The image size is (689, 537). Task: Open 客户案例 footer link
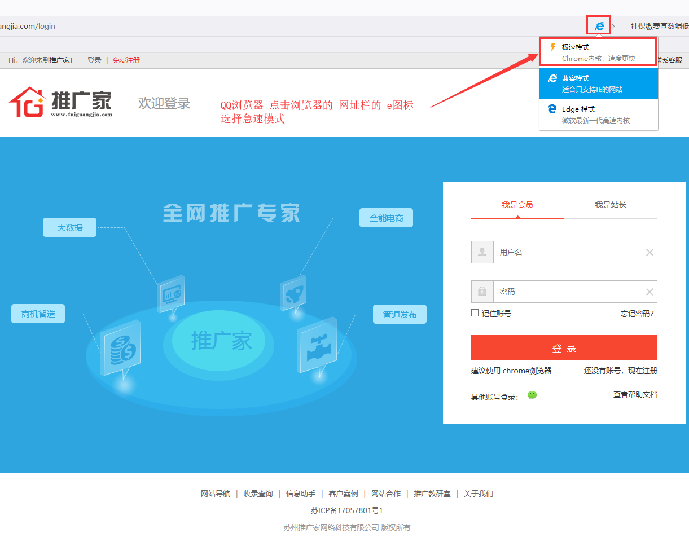point(343,494)
